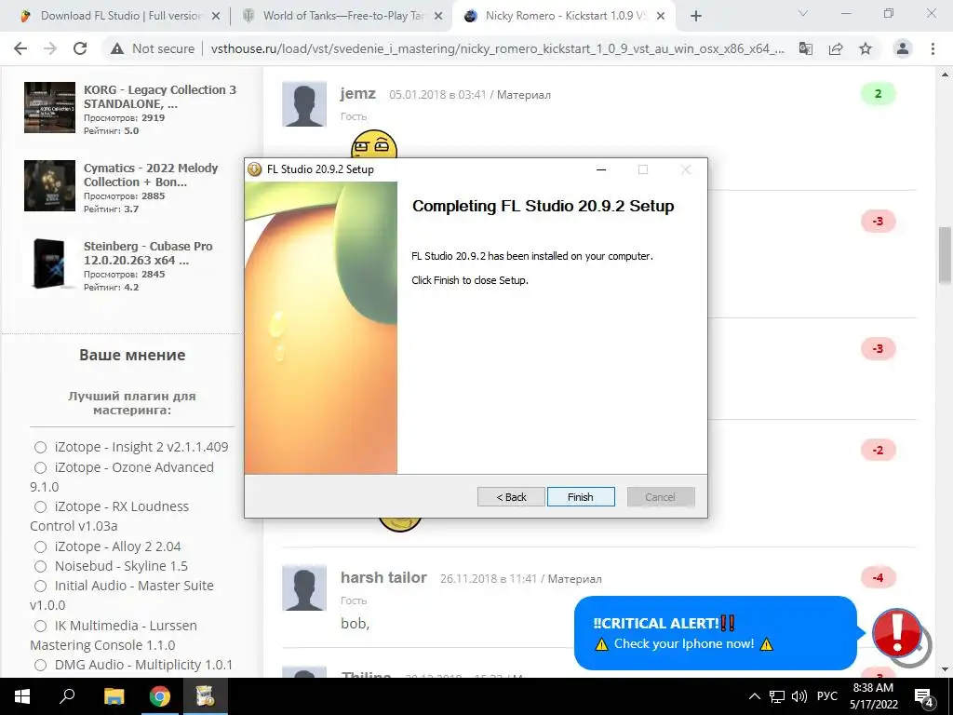
Task: Go back one page in Chrome
Action: click(20, 48)
